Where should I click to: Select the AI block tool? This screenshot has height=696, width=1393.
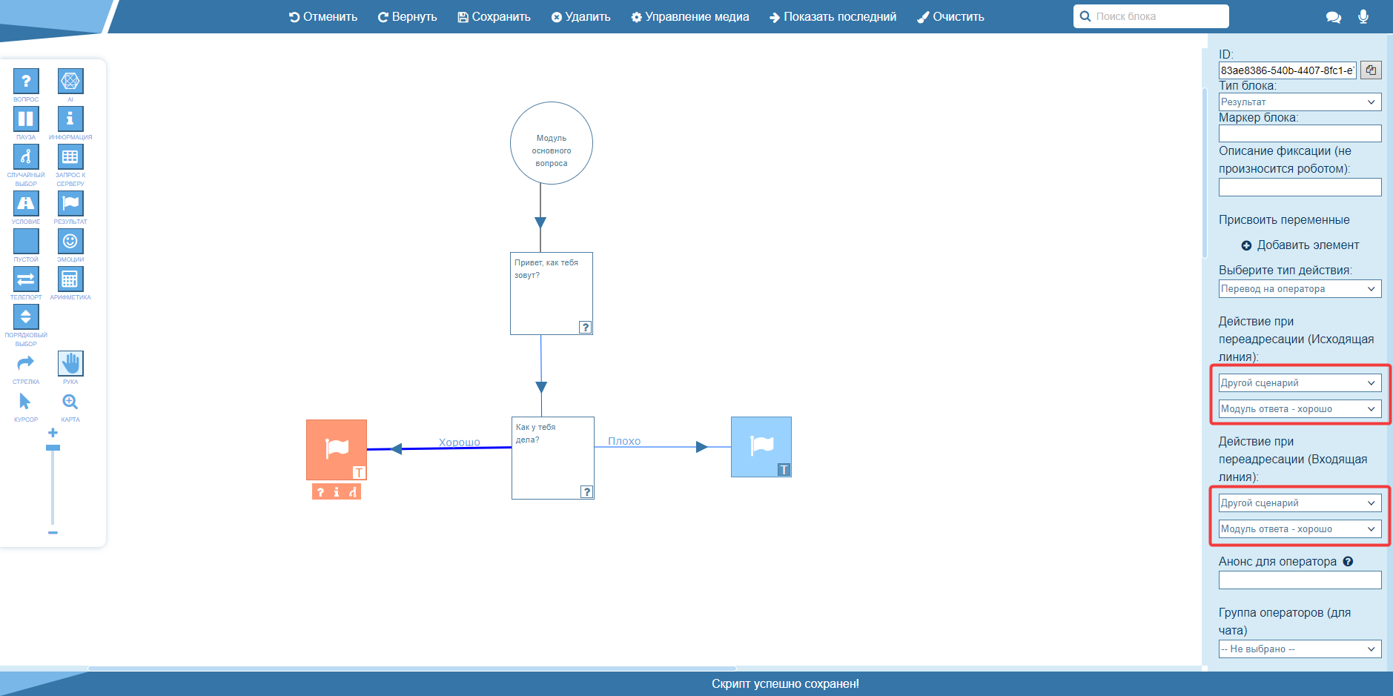click(70, 81)
